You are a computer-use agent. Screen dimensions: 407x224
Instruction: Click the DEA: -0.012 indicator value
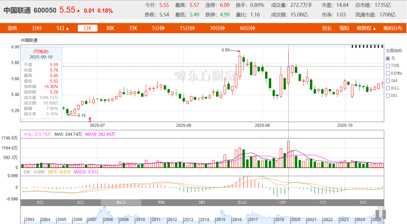point(59,172)
